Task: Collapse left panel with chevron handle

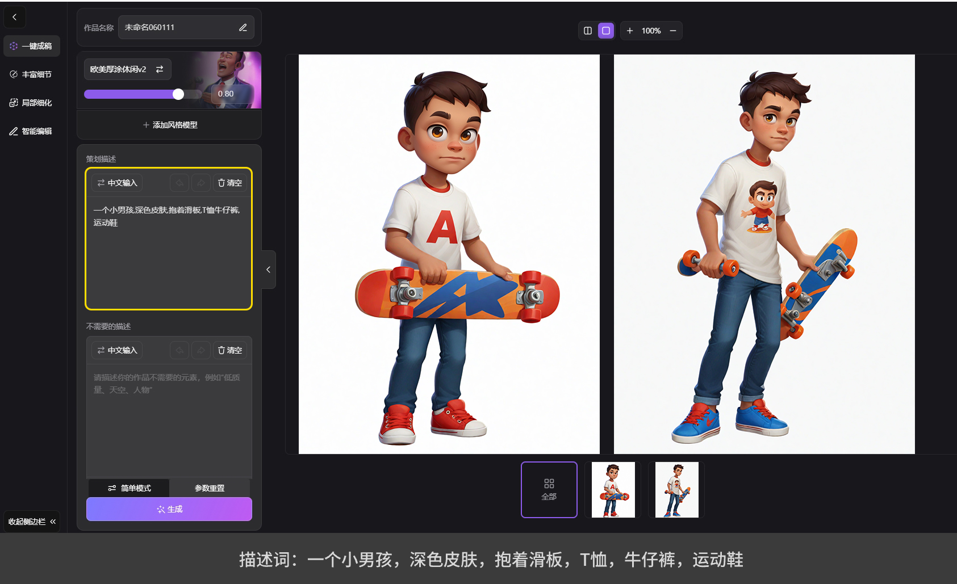Action: pyautogui.click(x=269, y=270)
